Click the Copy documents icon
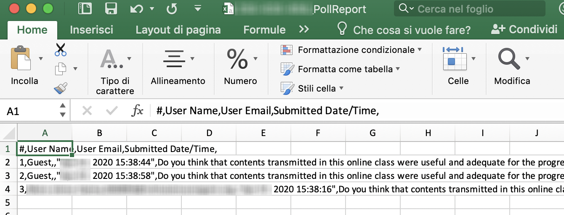 pyautogui.click(x=61, y=68)
